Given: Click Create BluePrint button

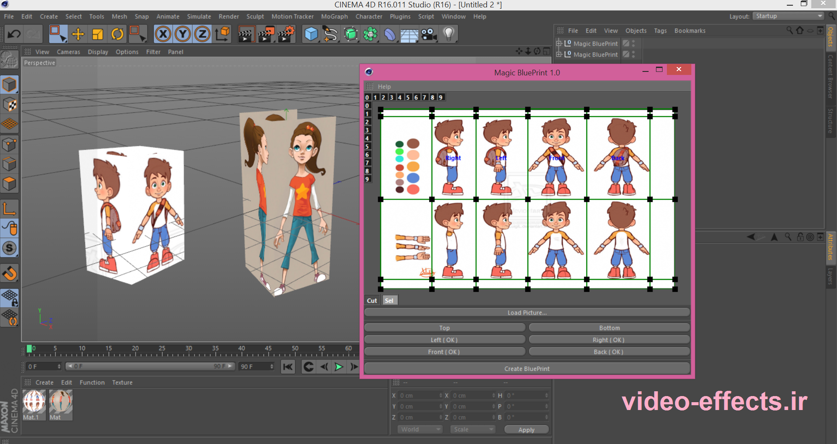Looking at the screenshot, I should coord(527,369).
